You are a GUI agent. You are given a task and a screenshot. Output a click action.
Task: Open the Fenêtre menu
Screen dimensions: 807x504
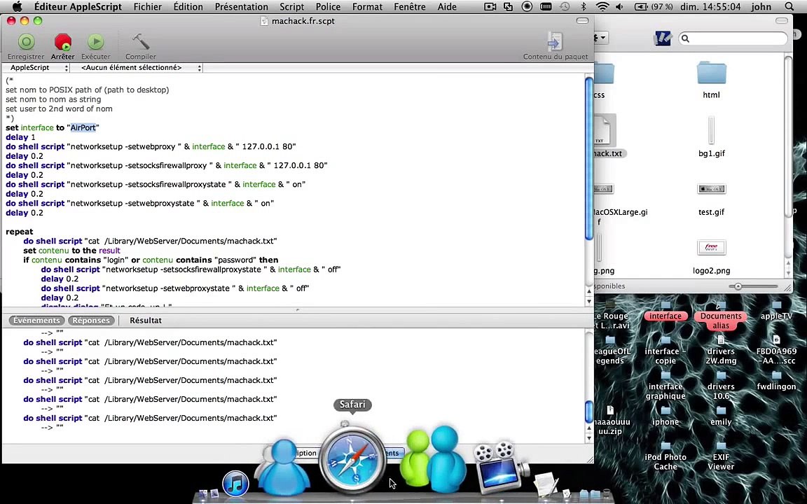pos(410,7)
